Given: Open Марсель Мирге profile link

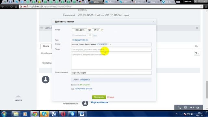Looking at the screenshot, I should (x=99, y=102).
